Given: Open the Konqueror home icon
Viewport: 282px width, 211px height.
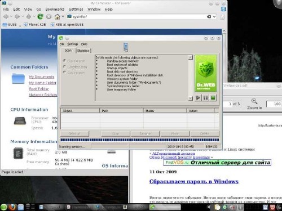Looking at the screenshot, I should [57, 17].
